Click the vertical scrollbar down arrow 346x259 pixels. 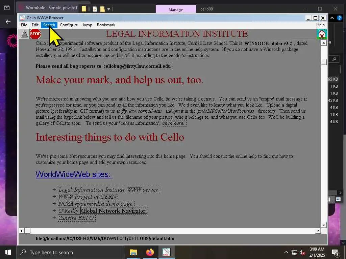pyautogui.click(x=324, y=225)
